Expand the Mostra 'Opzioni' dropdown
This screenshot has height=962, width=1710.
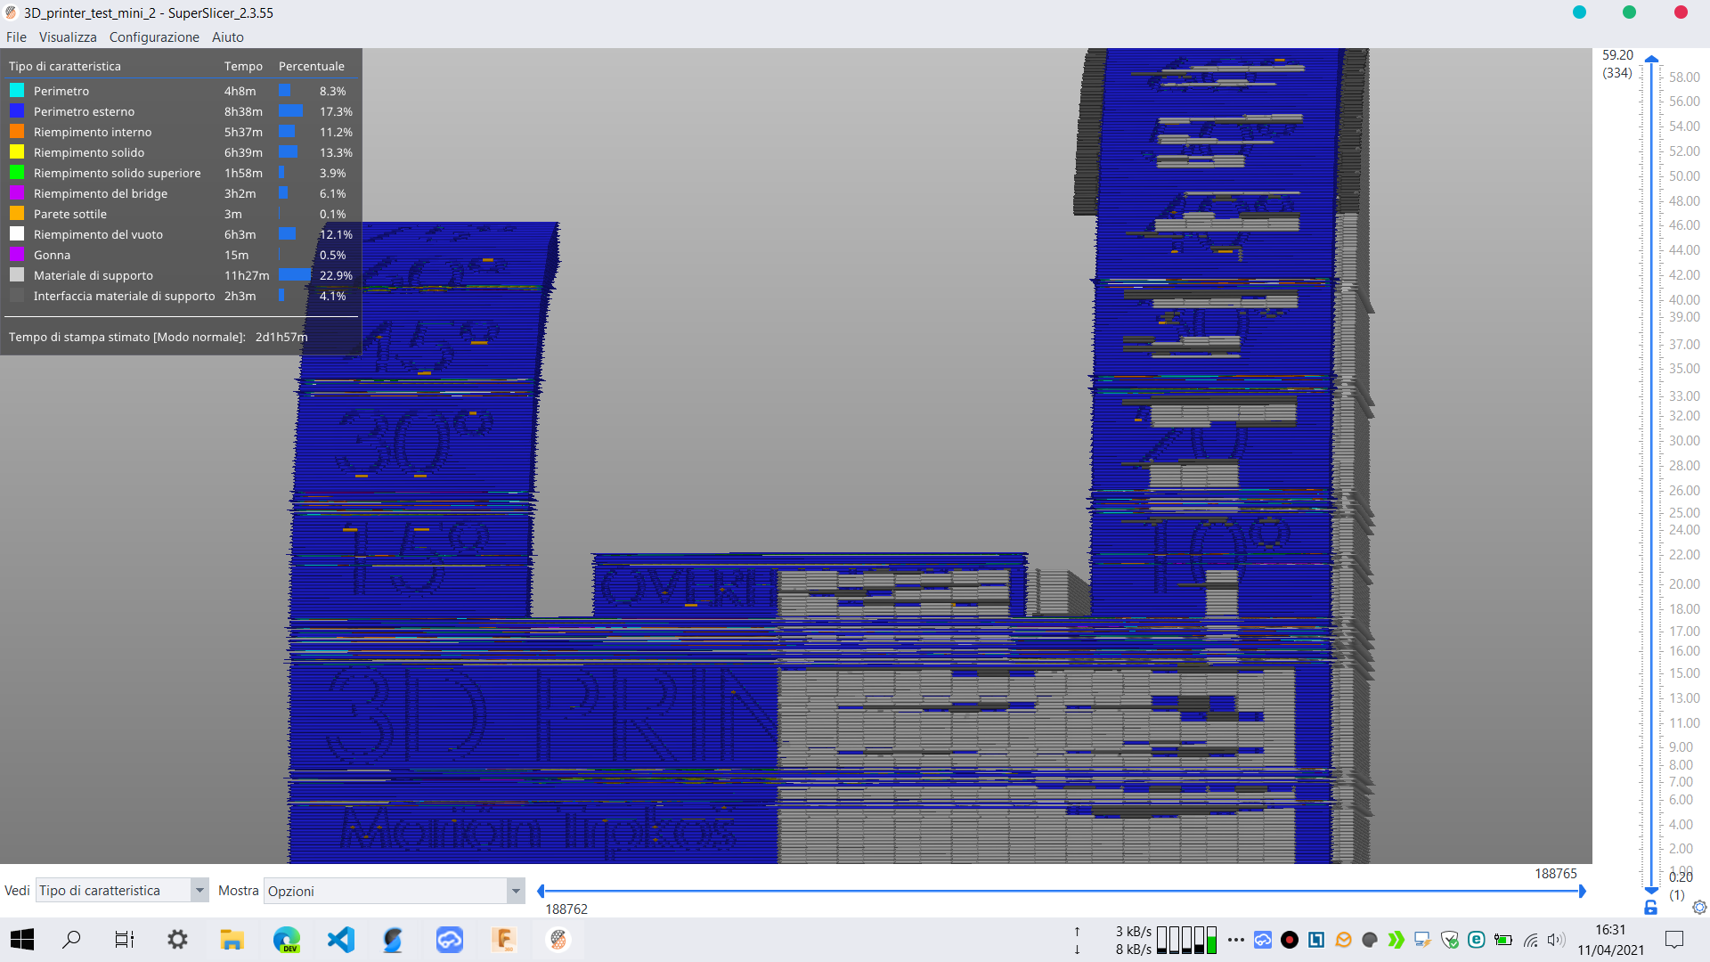click(394, 891)
